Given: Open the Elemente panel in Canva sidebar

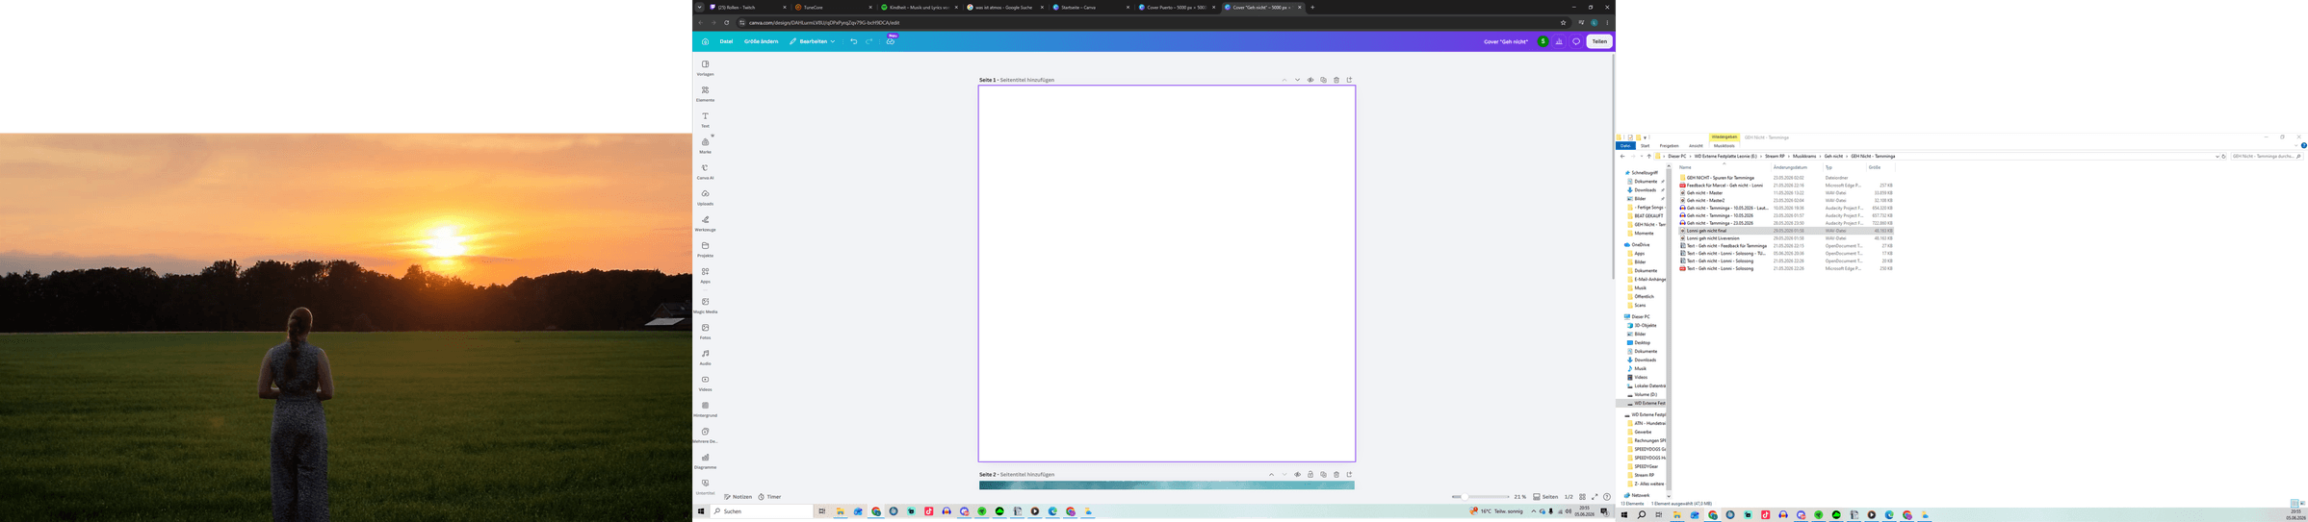Looking at the screenshot, I should coord(705,93).
